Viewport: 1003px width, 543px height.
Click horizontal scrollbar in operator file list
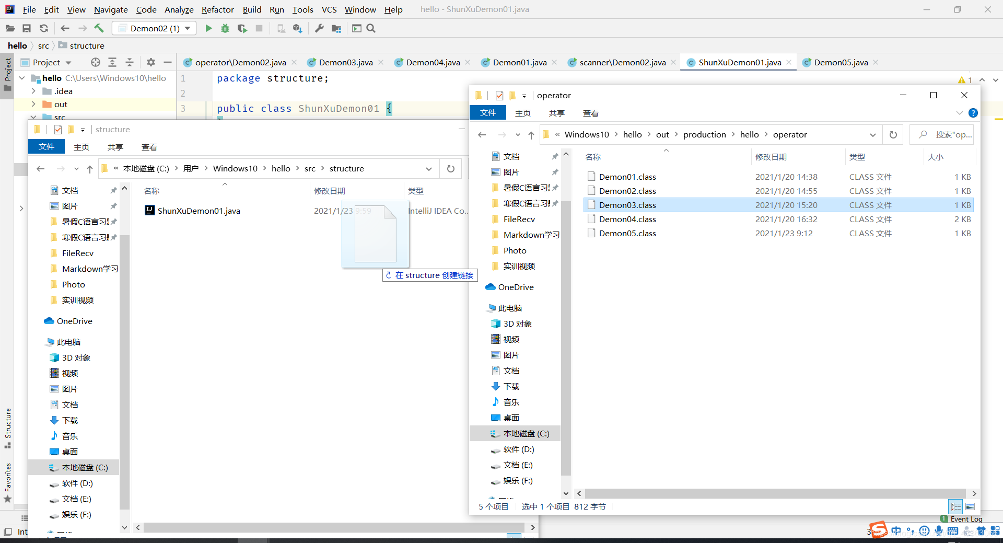(775, 493)
